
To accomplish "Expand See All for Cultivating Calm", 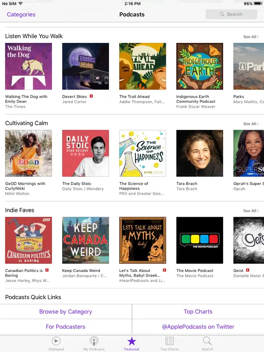I will pos(251,124).
